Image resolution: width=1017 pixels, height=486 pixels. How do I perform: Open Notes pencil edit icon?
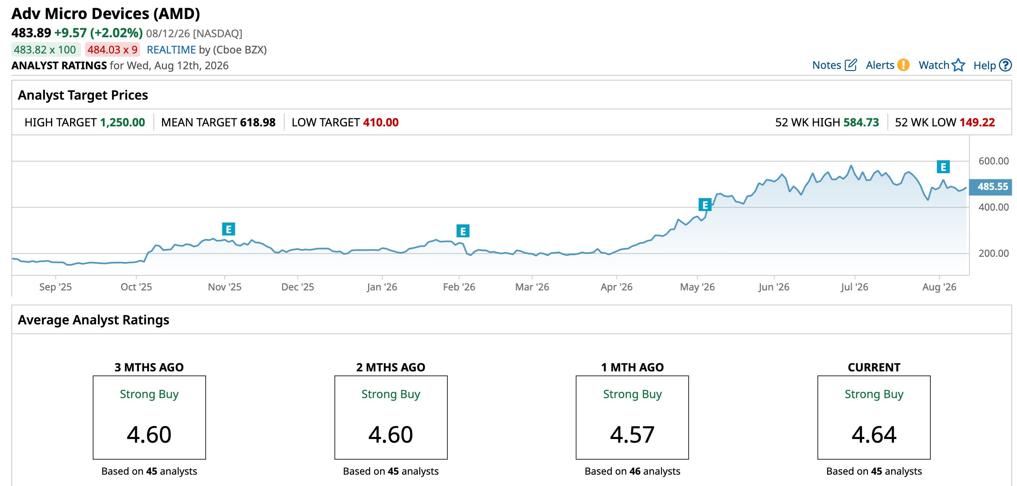coord(851,65)
